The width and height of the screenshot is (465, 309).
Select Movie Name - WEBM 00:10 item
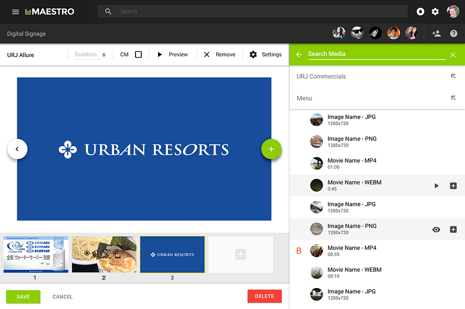(x=377, y=272)
